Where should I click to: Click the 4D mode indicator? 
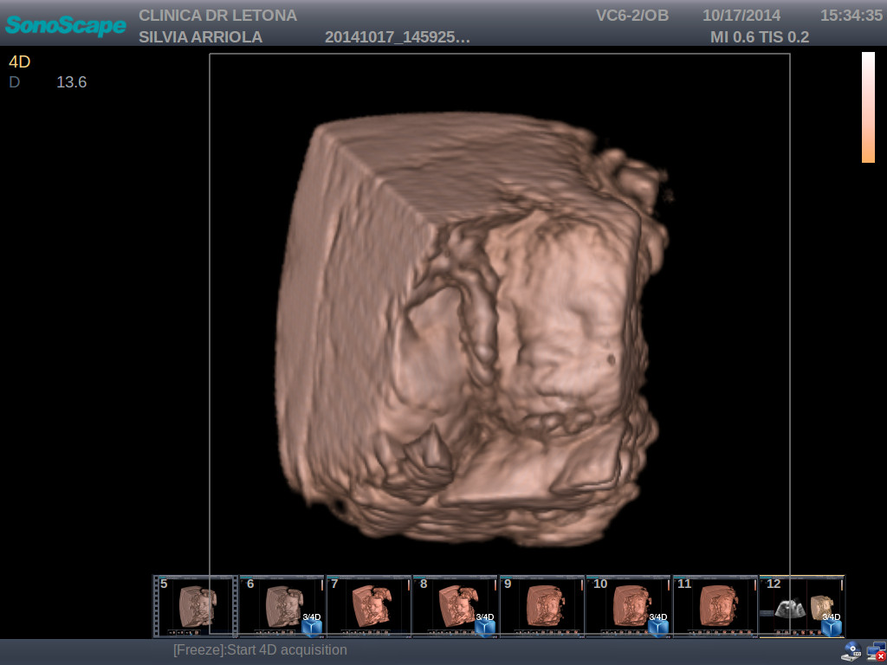click(17, 62)
